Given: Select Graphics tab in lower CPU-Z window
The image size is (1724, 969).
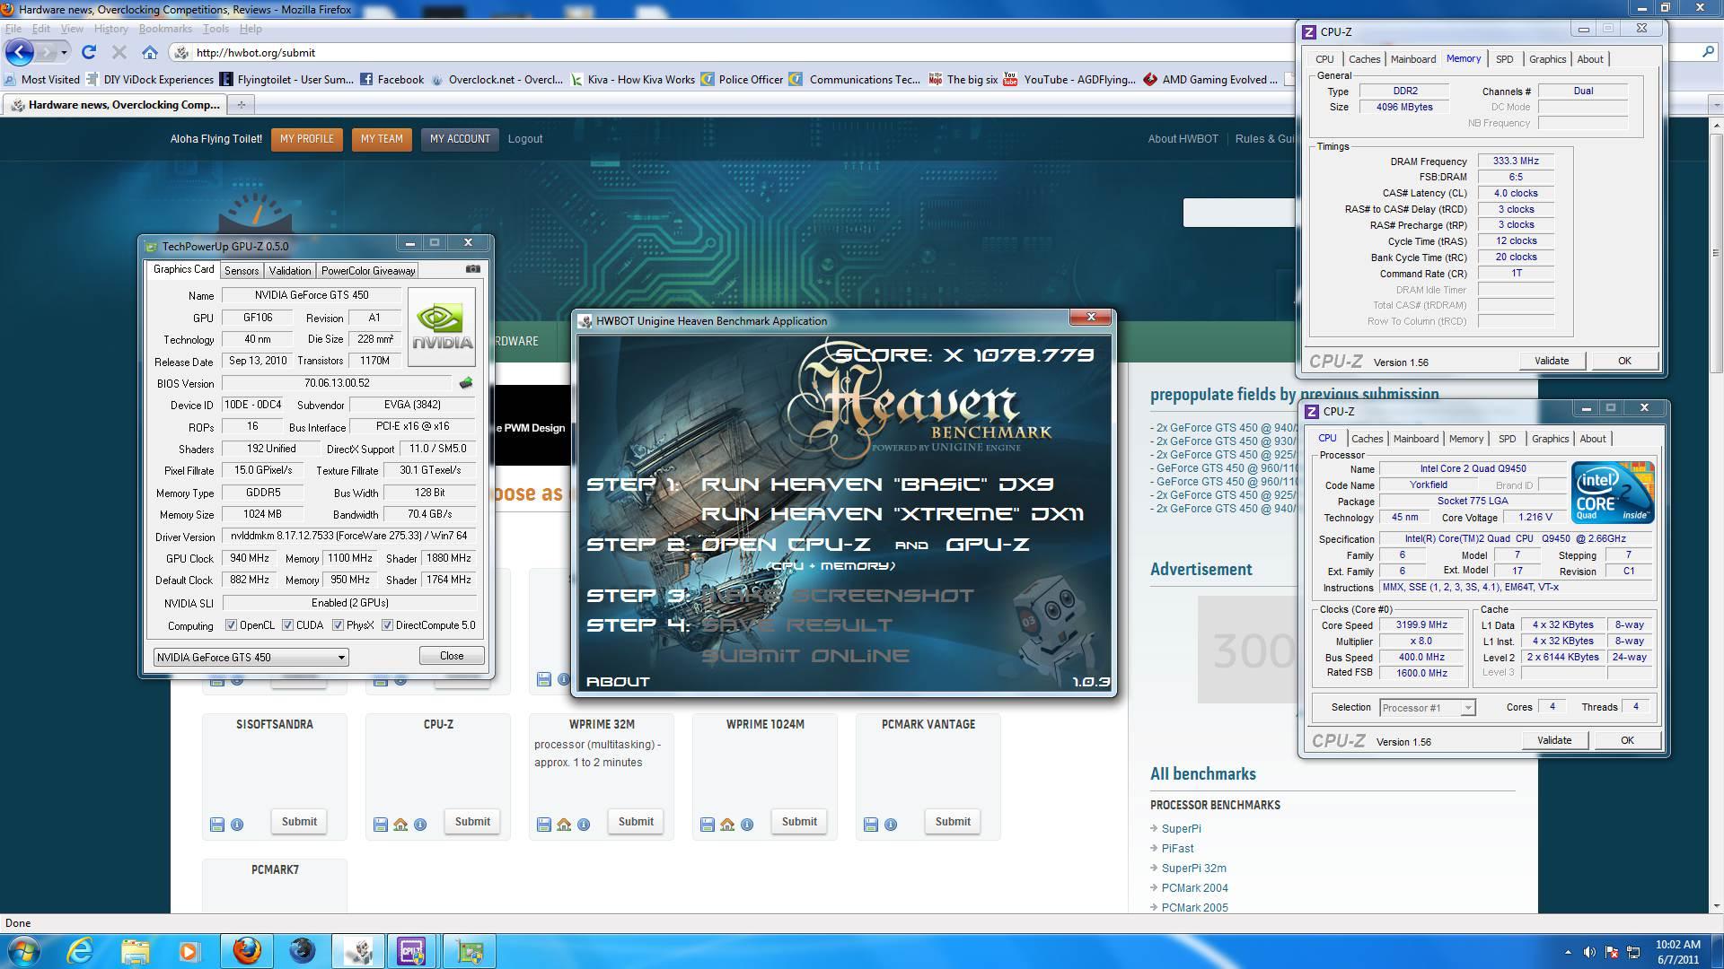Looking at the screenshot, I should [1550, 439].
